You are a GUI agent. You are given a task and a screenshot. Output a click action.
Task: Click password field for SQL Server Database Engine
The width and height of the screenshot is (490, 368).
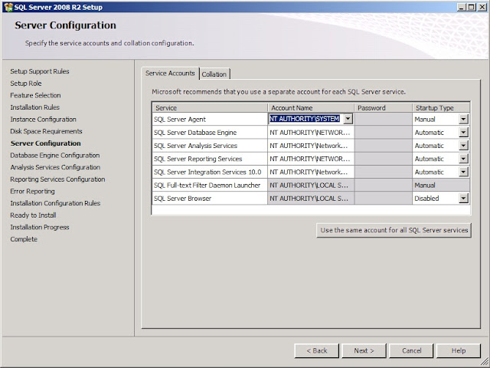pos(383,133)
